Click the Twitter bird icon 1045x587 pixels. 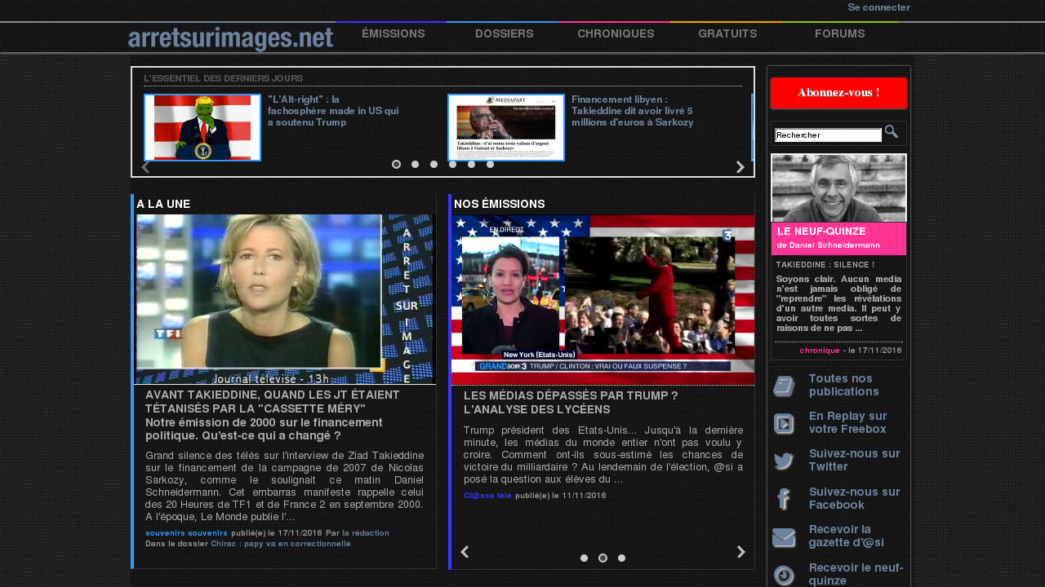(x=784, y=461)
